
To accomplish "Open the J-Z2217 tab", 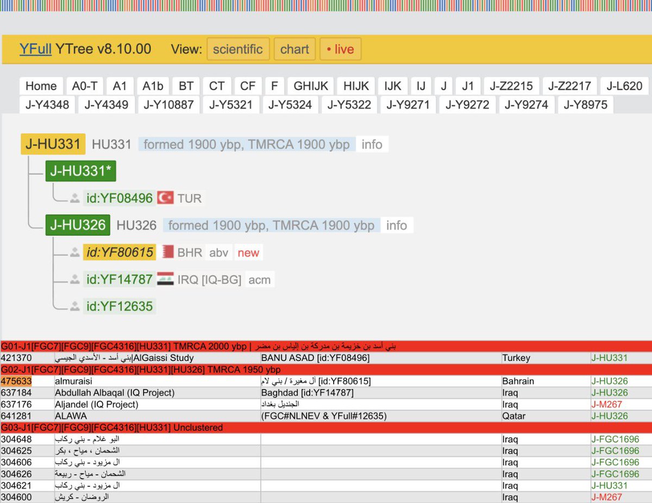I will click(x=570, y=86).
